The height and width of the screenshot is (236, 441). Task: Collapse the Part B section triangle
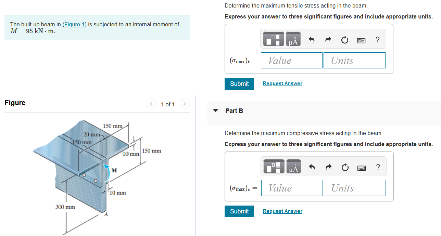click(x=215, y=110)
